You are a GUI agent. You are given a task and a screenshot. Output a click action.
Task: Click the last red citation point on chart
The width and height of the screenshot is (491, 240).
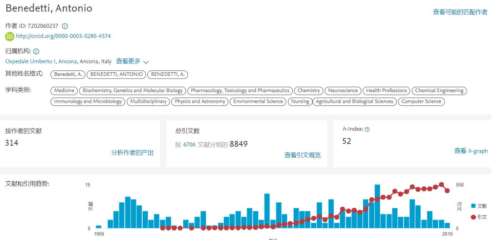pos(447,190)
